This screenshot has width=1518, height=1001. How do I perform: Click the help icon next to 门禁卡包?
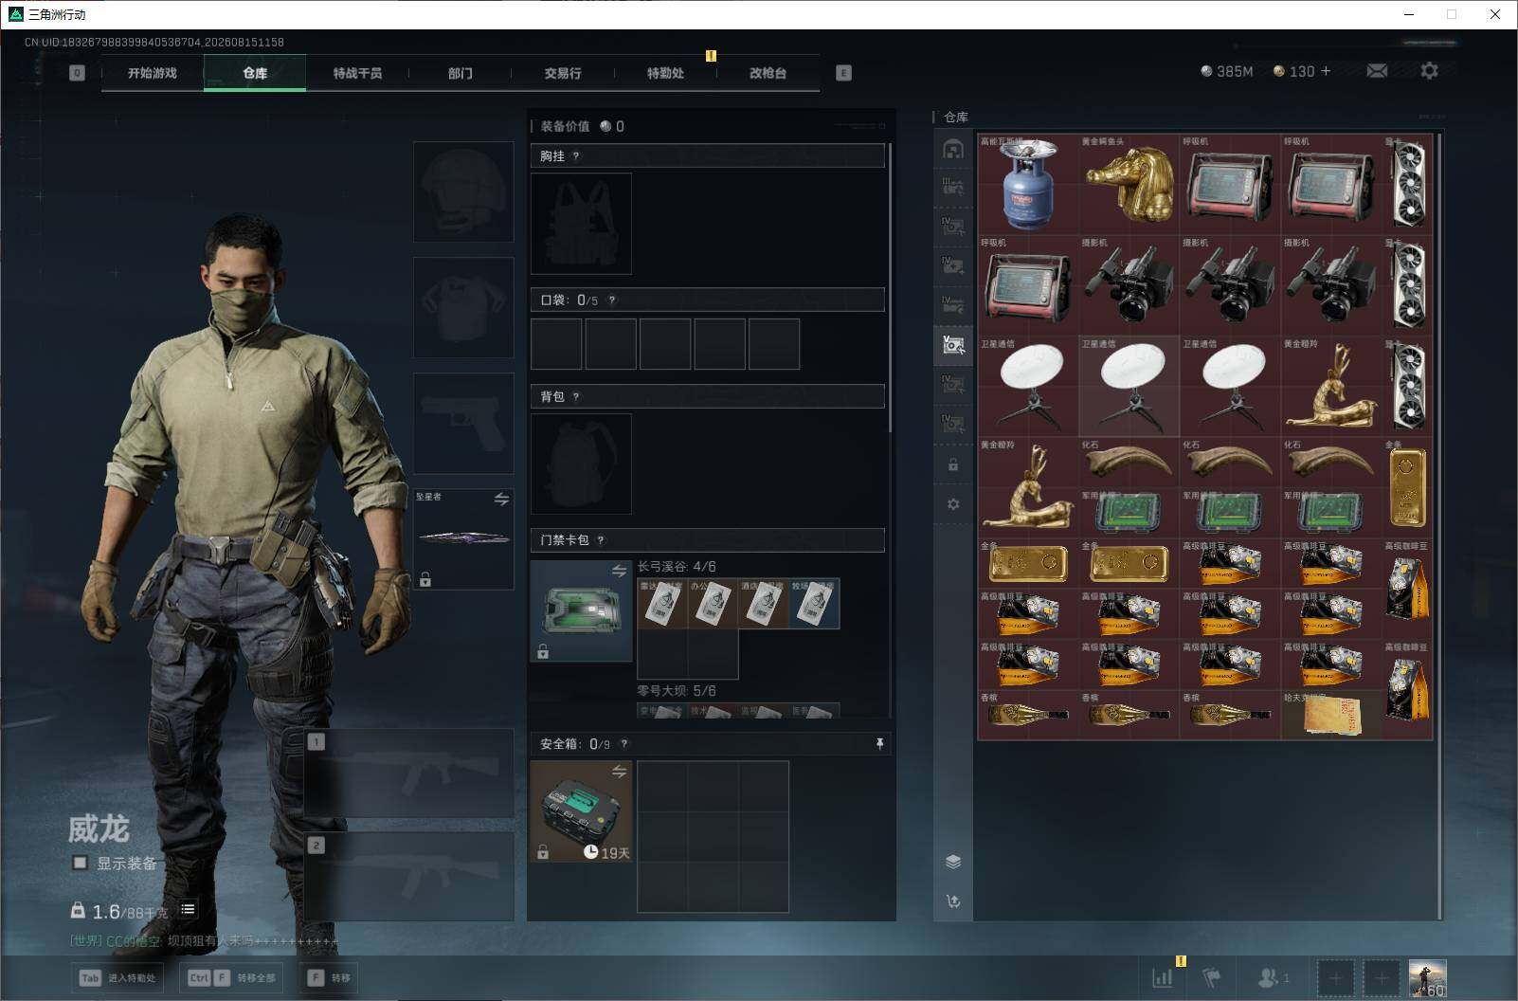(601, 540)
